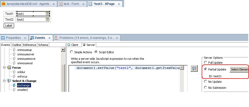Click the date picker icon in test1 field
This screenshot has height=107, width=249.
click(47, 14)
